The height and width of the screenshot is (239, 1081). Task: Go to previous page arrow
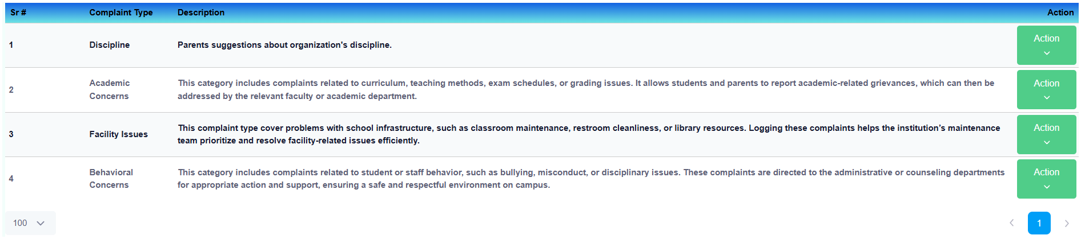[x=1012, y=223]
